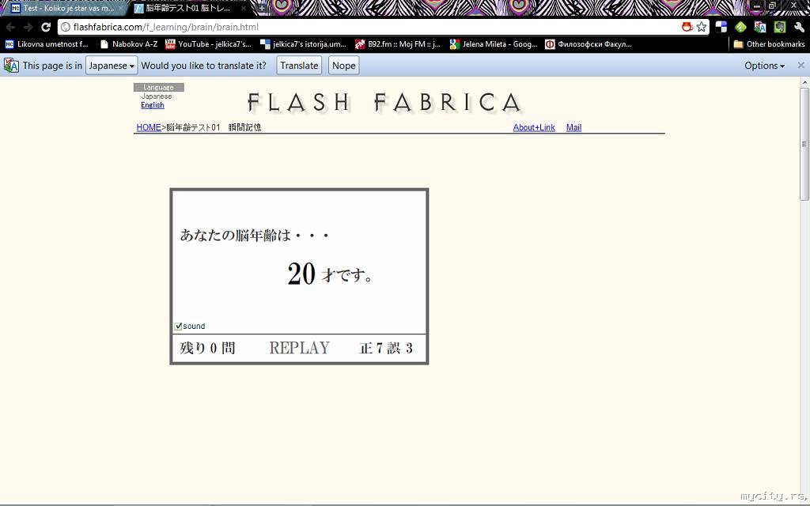Go to the HOME breadcrumb link

pos(149,127)
